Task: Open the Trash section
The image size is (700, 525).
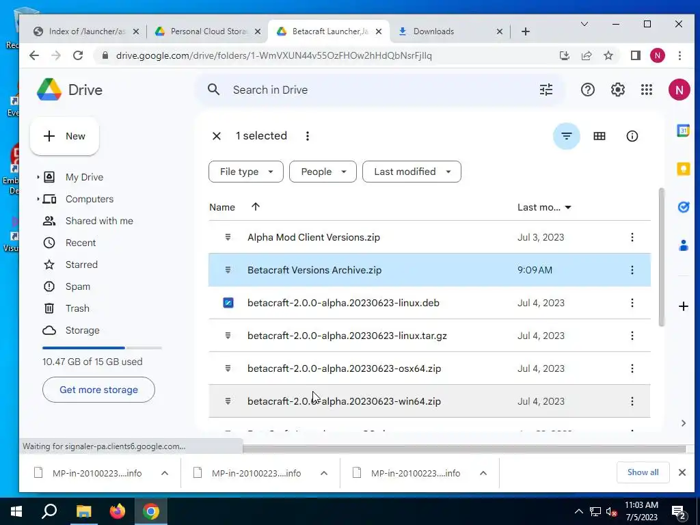Action: tap(77, 308)
